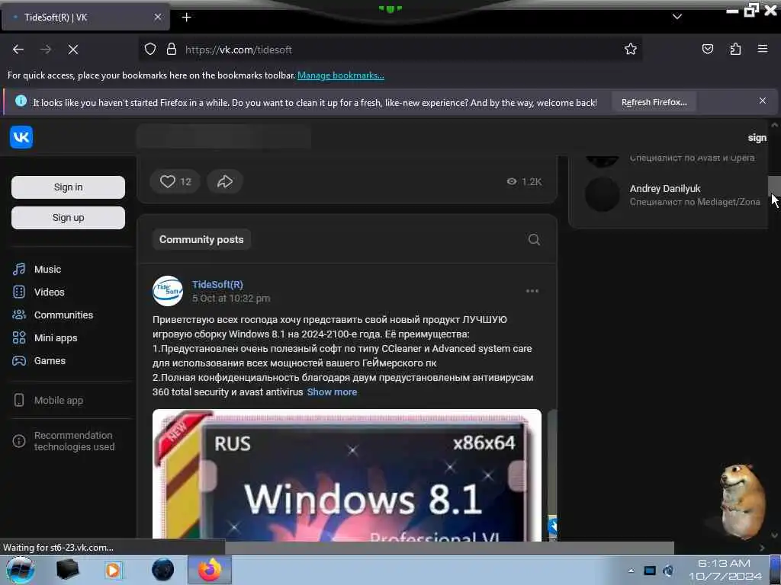Viewport: 781px width, 585px height.
Task: Click the black folder taskbar icon
Action: point(67,570)
